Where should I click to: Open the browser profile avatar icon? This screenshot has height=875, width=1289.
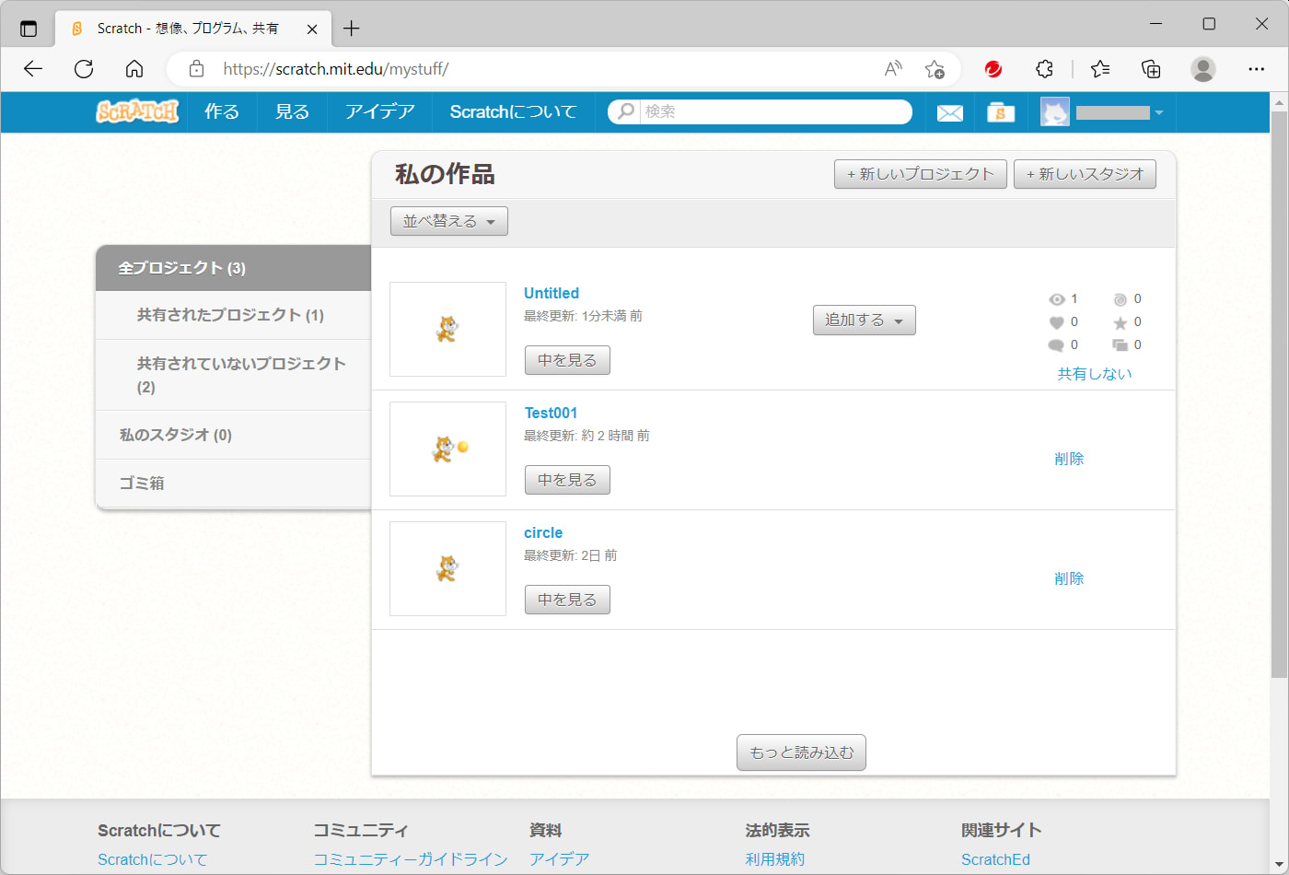click(1202, 69)
